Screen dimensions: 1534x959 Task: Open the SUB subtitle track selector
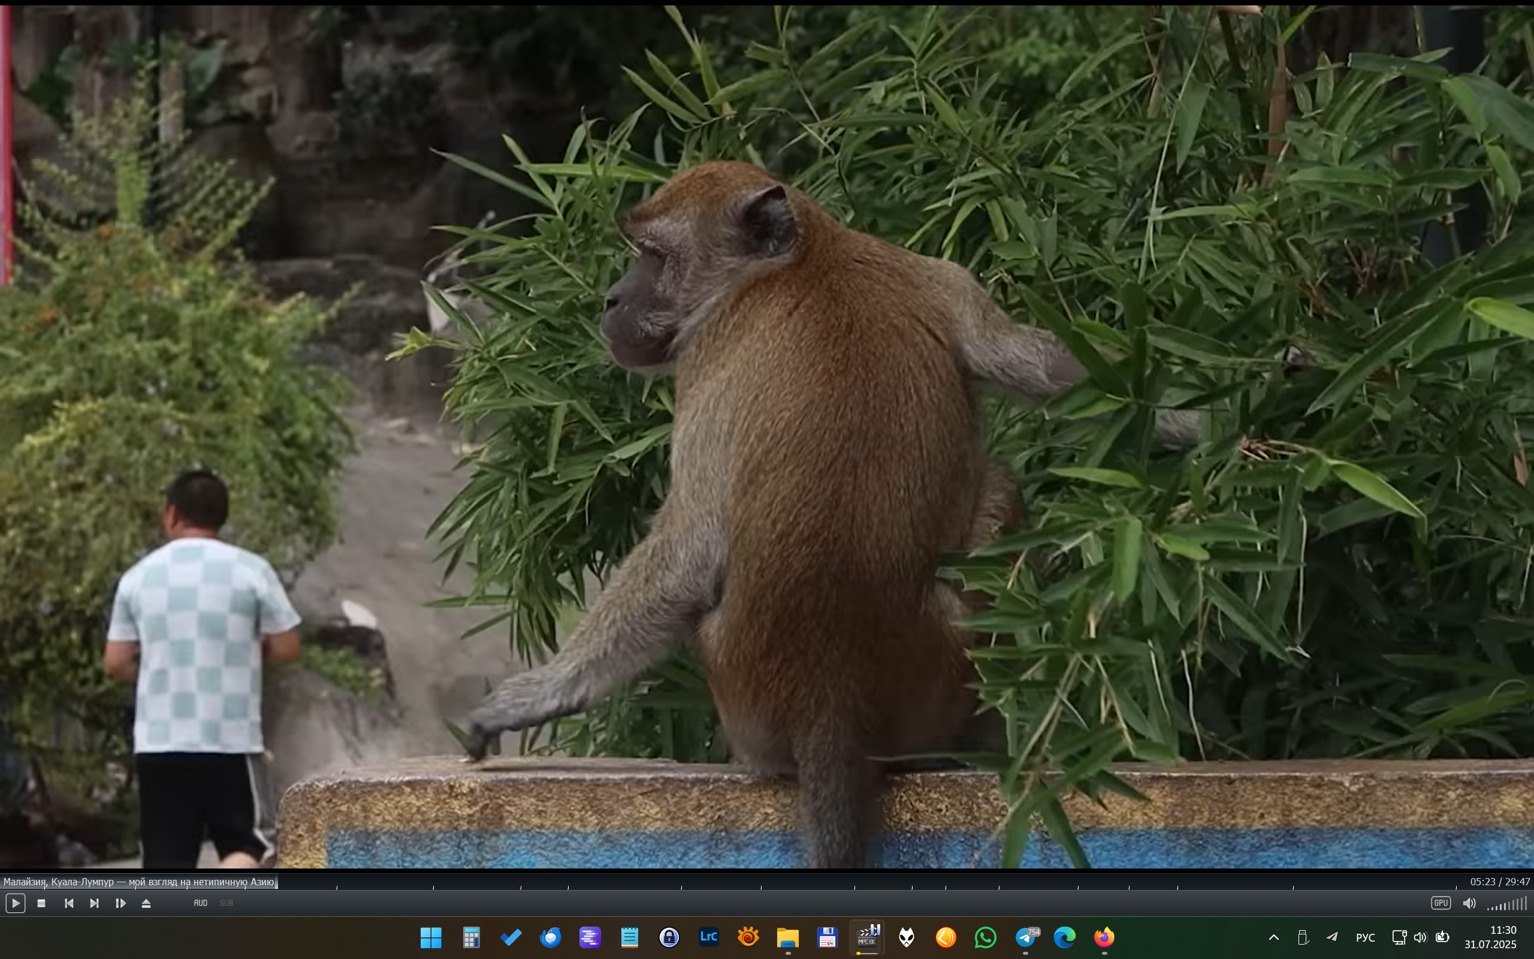tap(227, 903)
